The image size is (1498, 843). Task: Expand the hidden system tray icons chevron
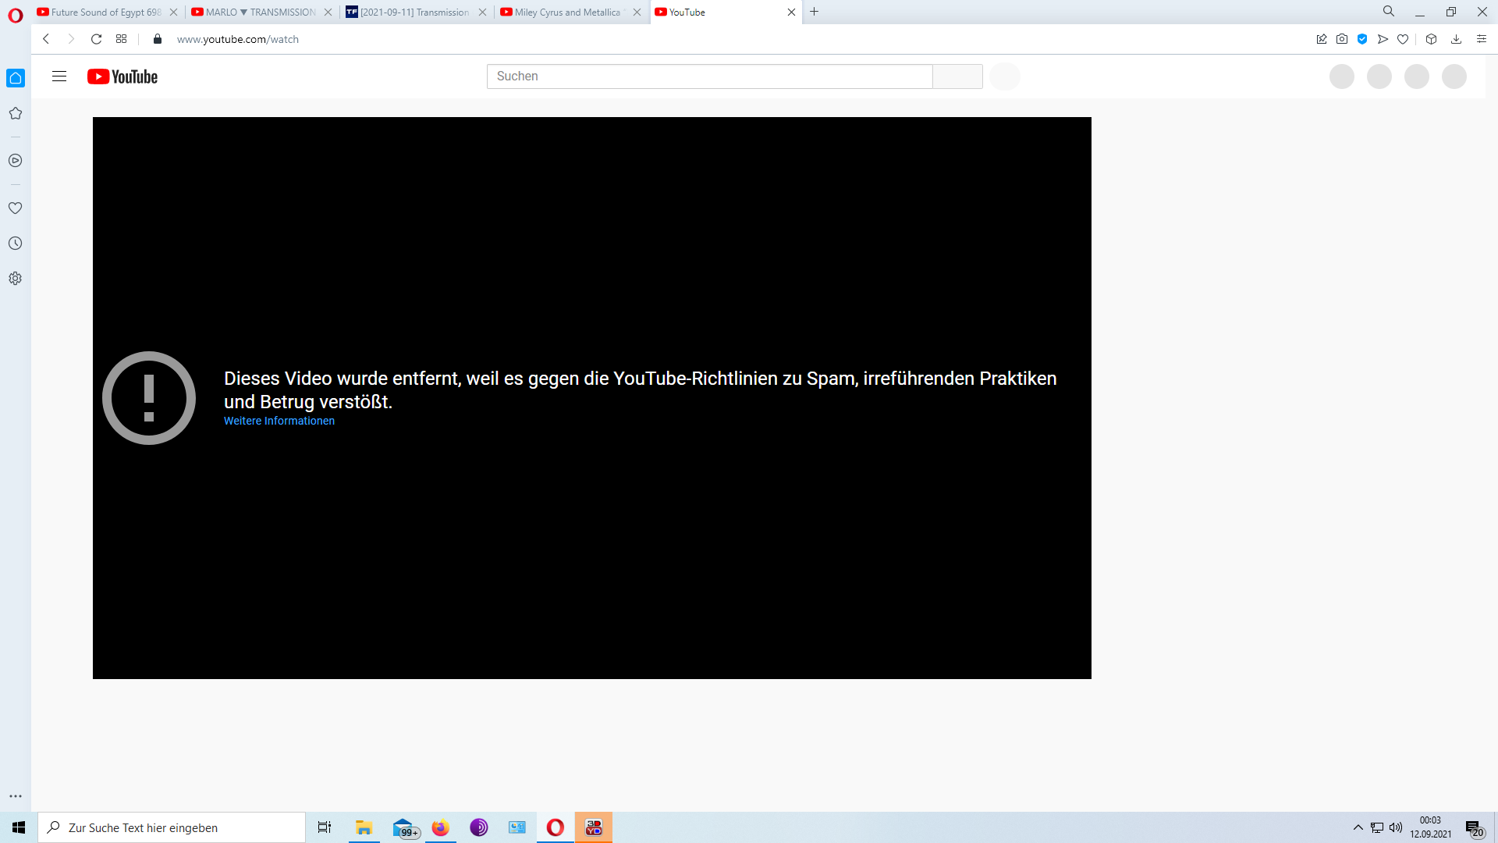click(1358, 827)
